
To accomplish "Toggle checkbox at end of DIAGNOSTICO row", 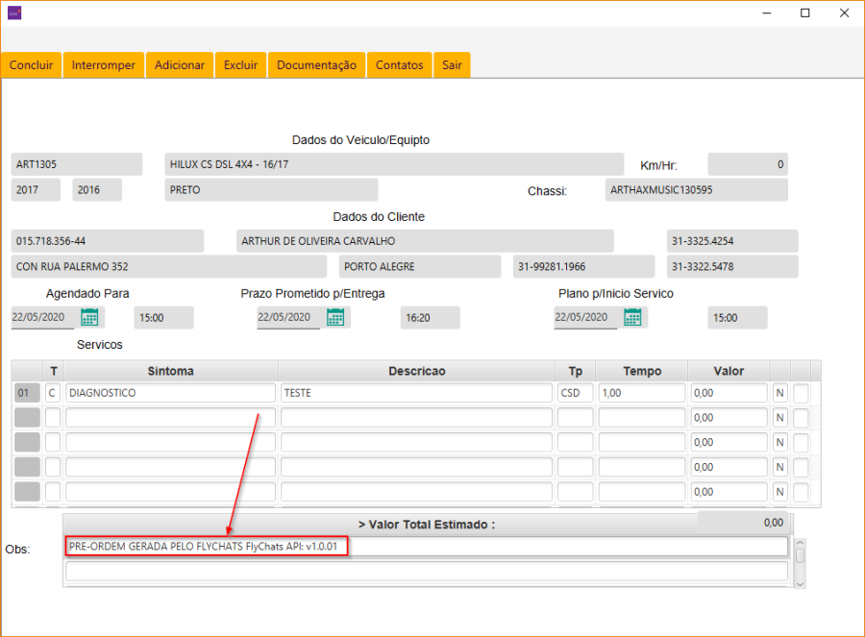I will (801, 393).
